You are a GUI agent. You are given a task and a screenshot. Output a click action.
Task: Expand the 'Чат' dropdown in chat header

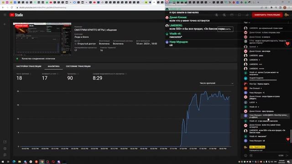247,22
